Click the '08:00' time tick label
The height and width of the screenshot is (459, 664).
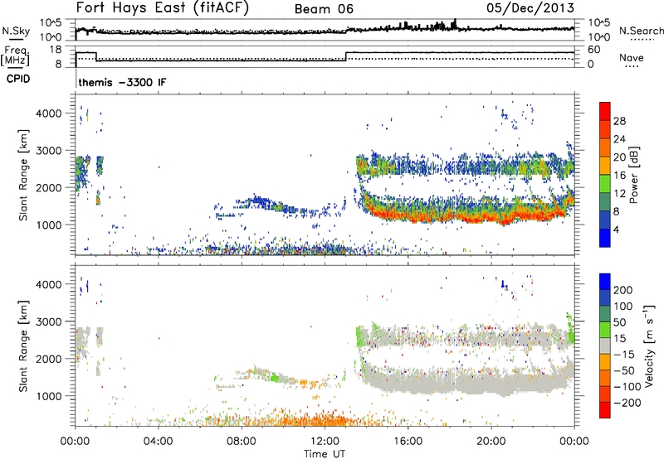[x=242, y=442]
